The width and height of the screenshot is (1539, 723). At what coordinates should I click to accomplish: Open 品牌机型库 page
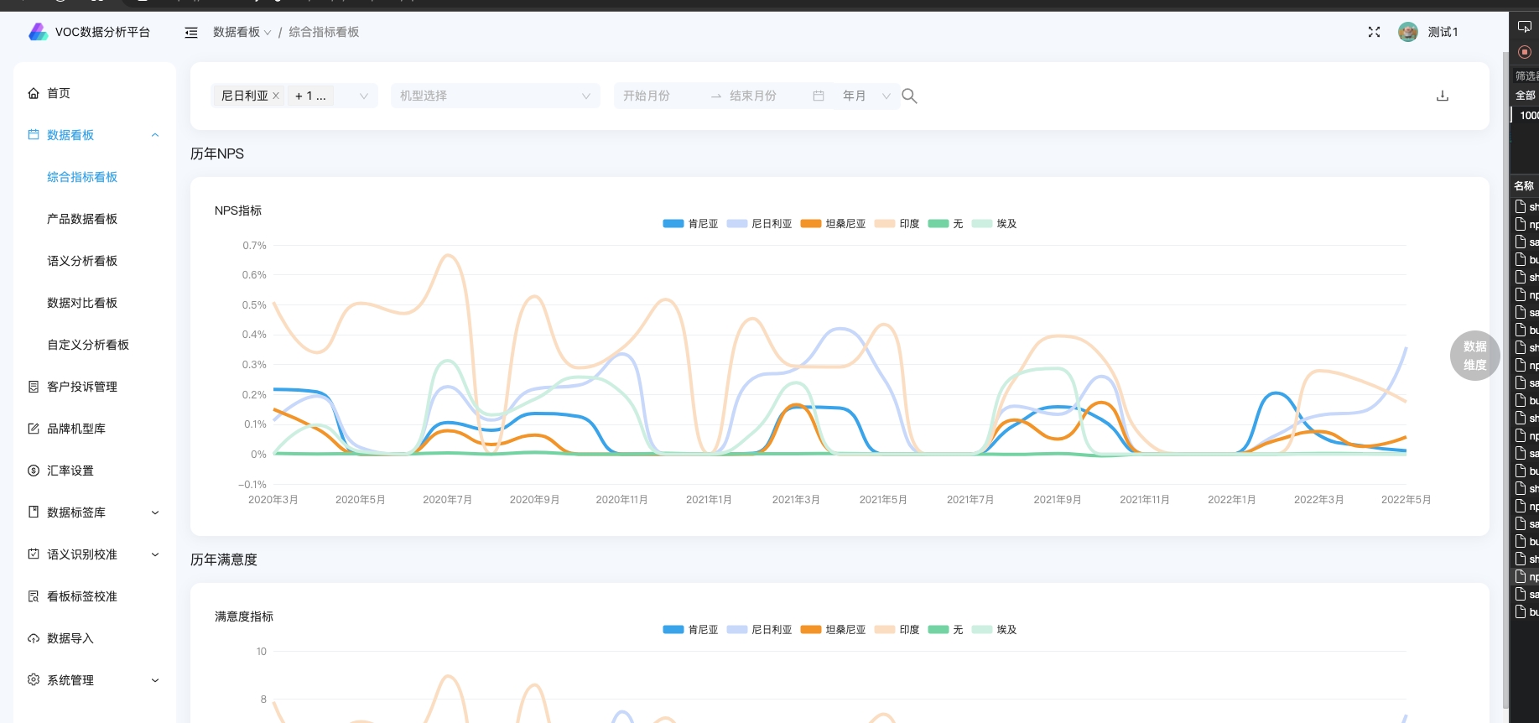click(x=76, y=429)
